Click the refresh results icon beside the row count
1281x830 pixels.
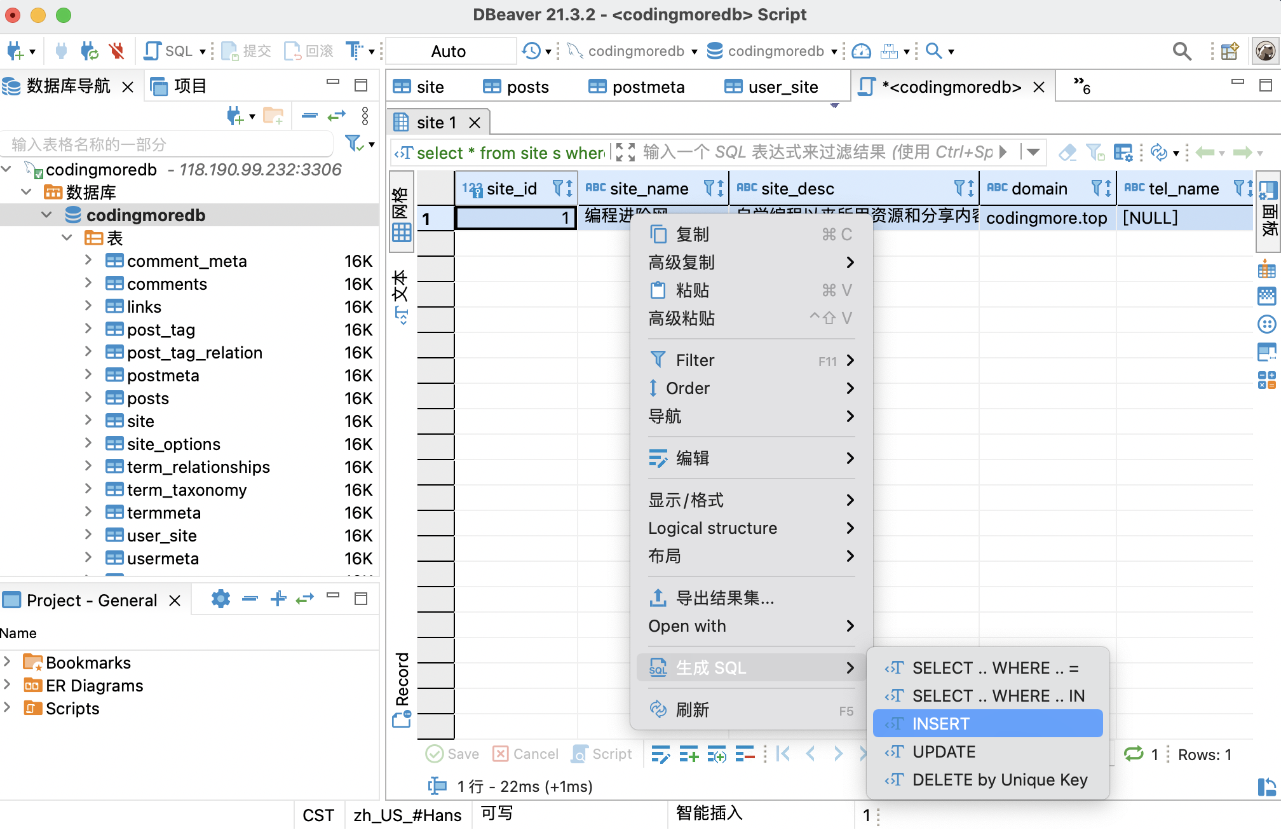tap(1133, 754)
